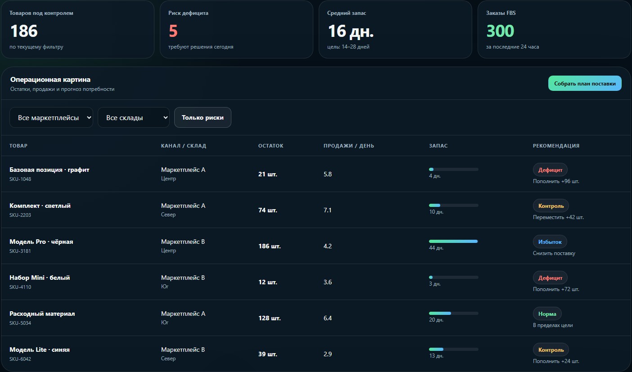
Task: Click the «Избыток» badge for Модель Pro
Action: 550,242
